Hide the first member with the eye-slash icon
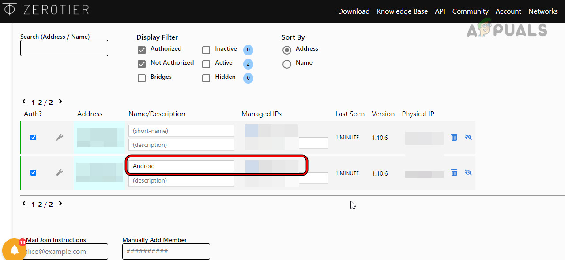 468,137
